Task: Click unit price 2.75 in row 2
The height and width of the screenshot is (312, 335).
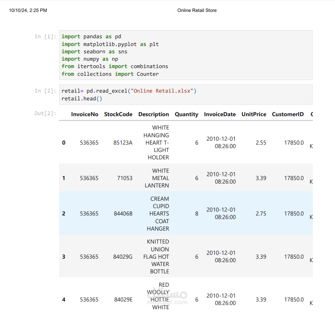Action: 261,213
